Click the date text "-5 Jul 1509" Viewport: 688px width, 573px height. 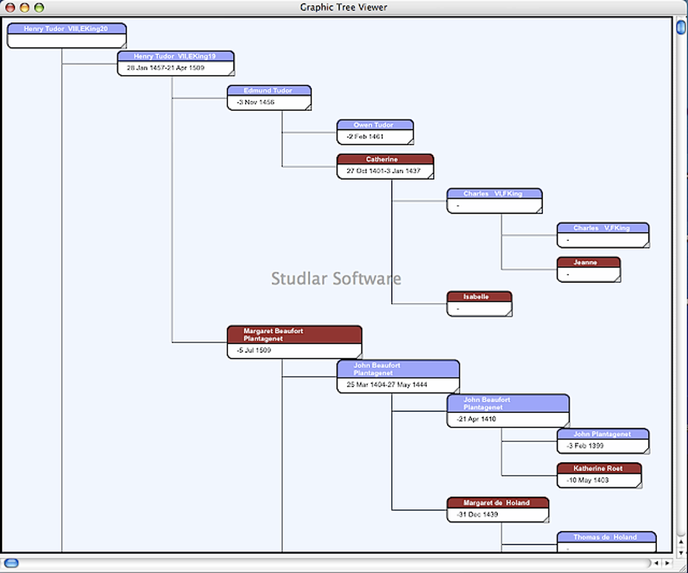254,350
